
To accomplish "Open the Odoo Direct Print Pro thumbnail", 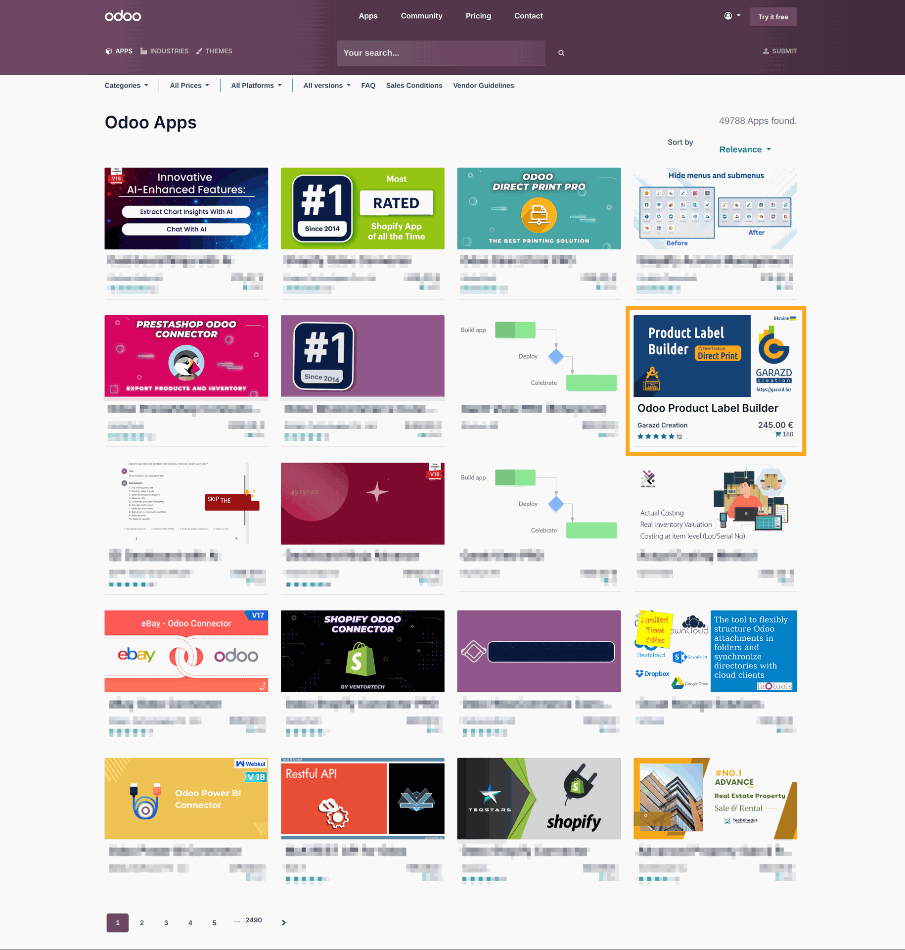I will pos(539,208).
